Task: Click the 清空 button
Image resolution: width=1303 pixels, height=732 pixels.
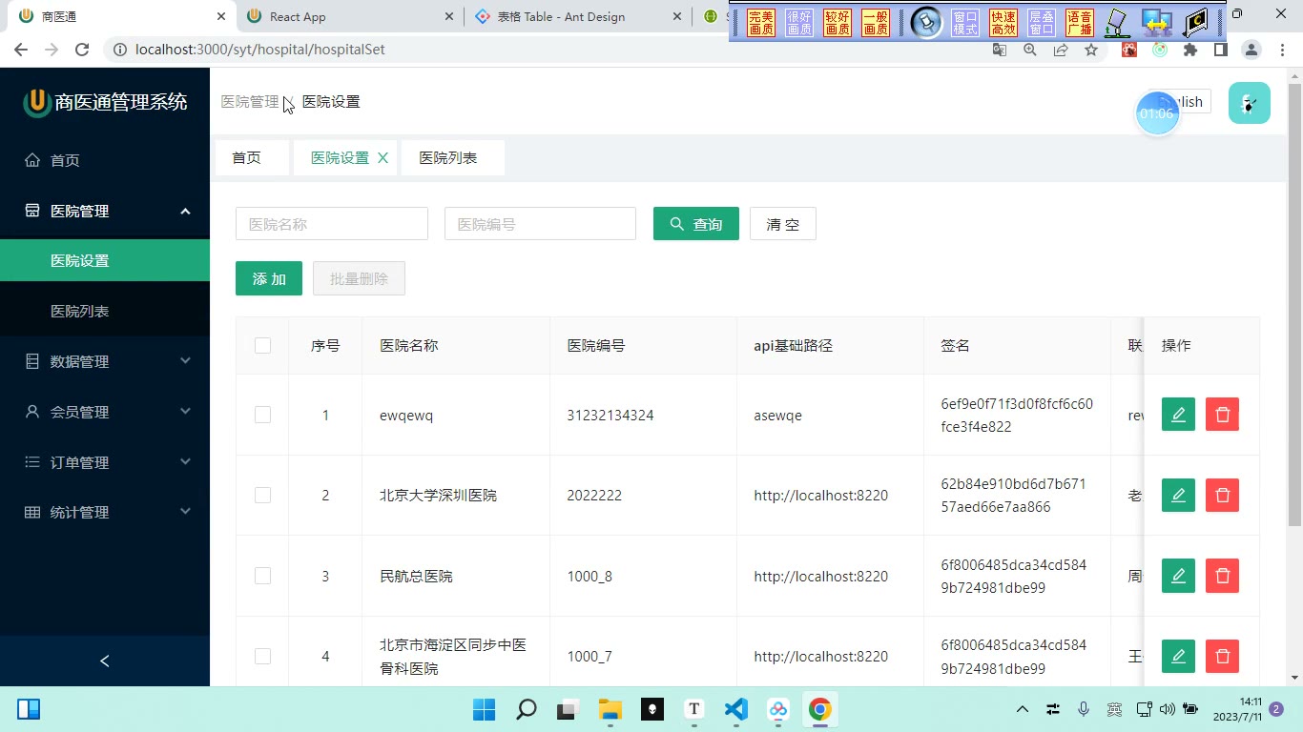Action: 783,224
